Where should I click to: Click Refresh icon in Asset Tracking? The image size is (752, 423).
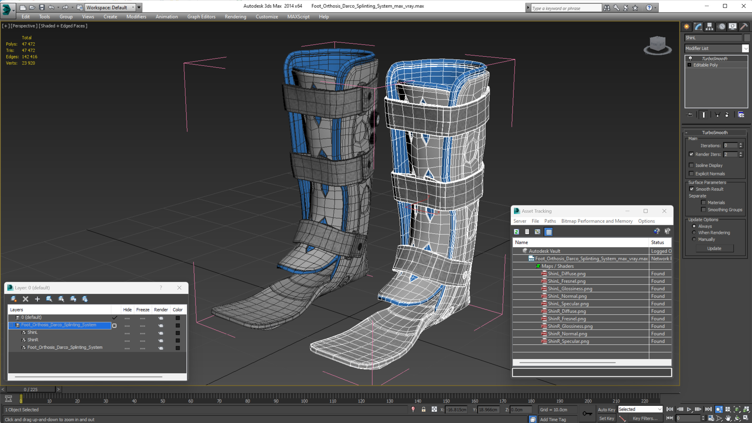516,232
